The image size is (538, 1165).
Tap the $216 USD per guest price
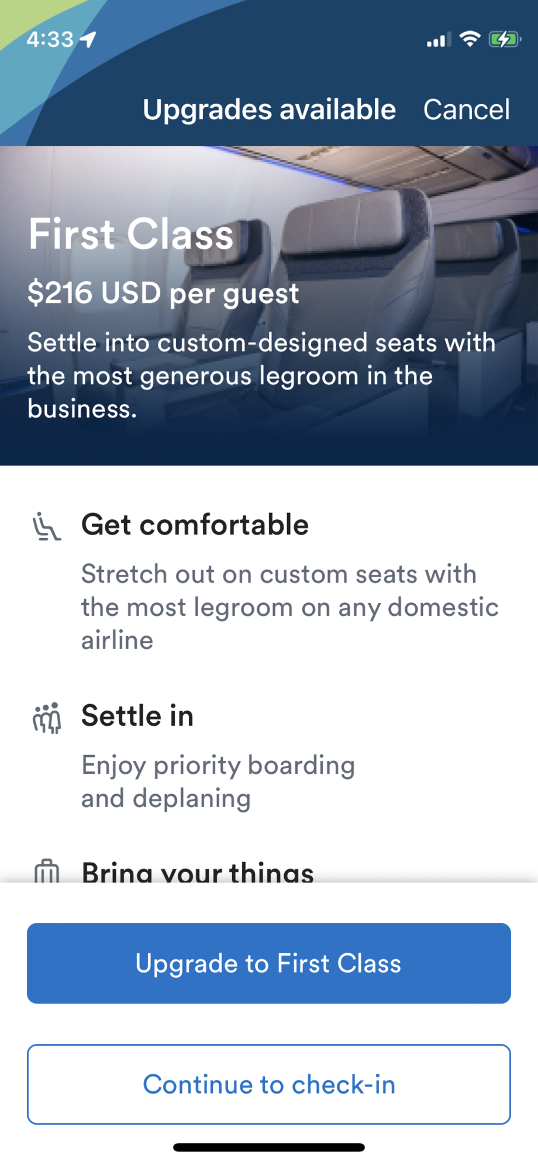[163, 293]
